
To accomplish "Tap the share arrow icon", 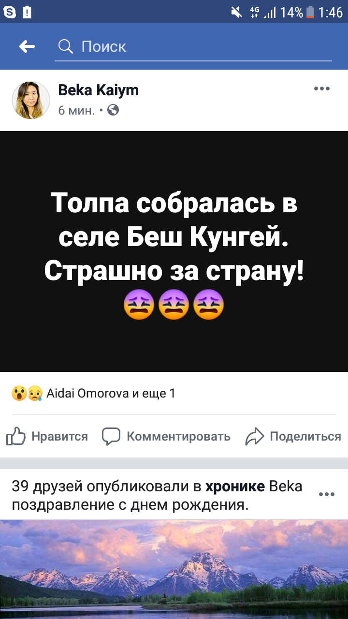I will click(255, 436).
